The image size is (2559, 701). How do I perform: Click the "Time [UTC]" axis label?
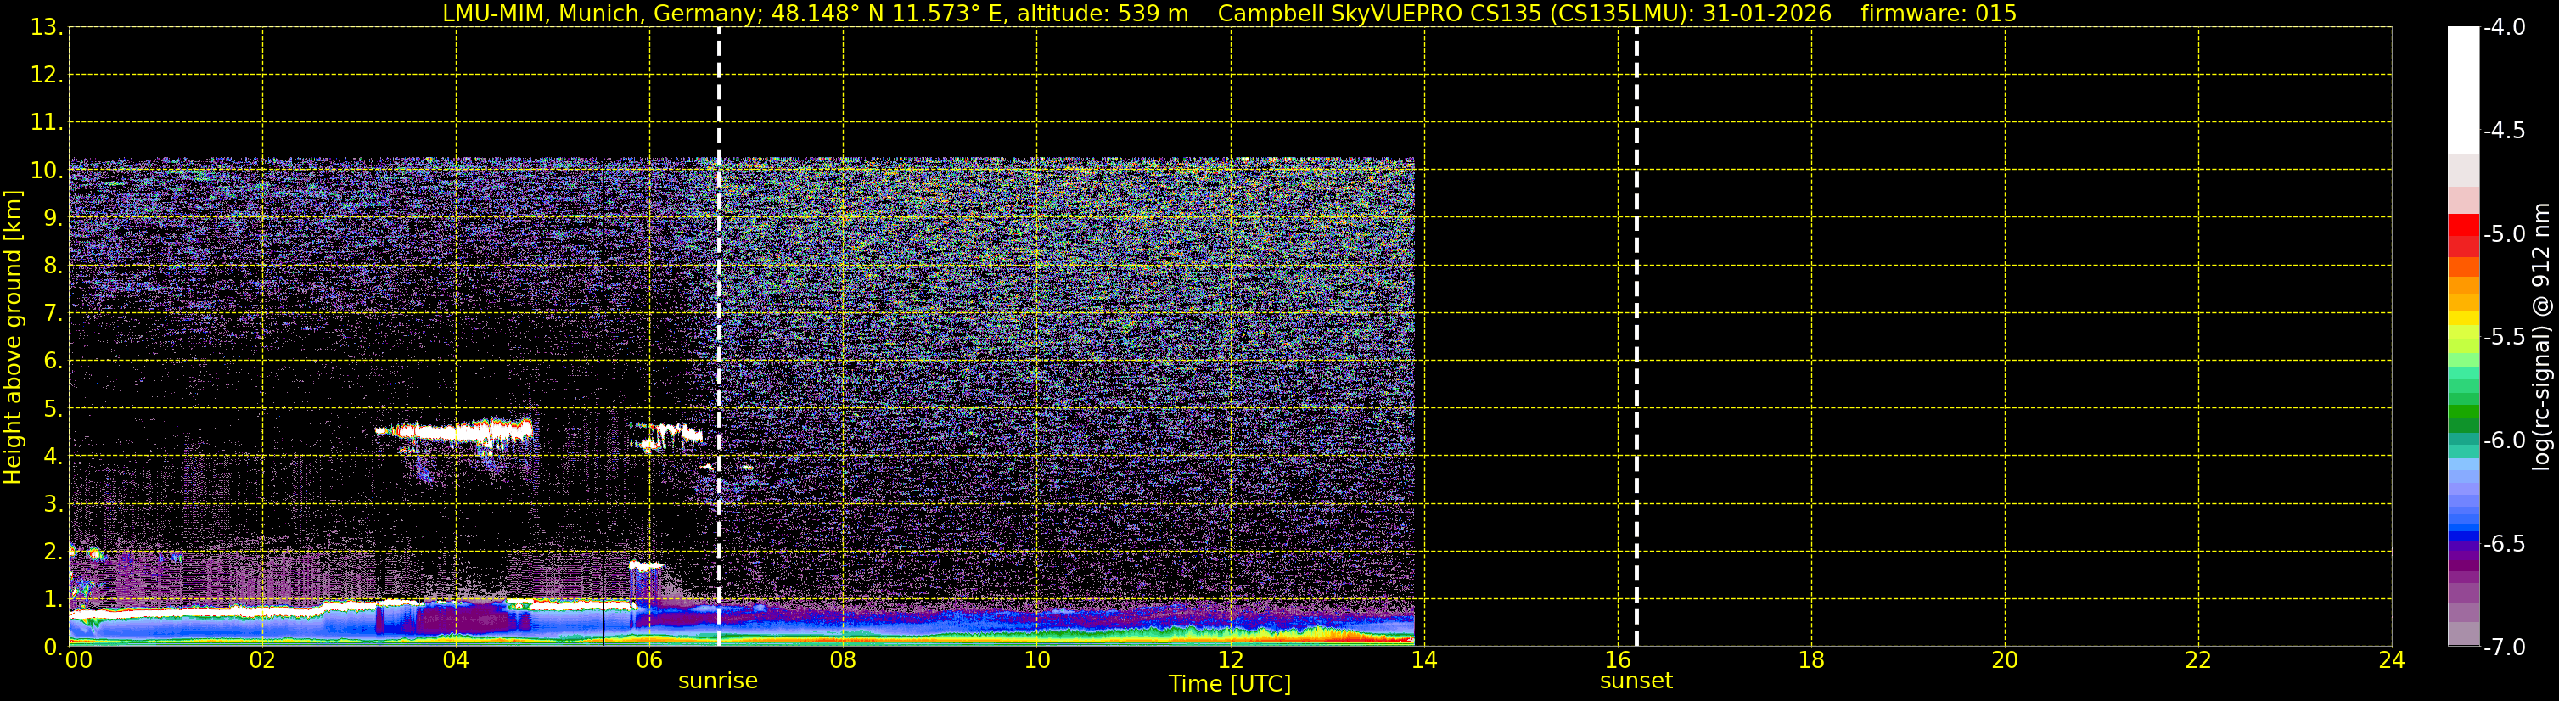pos(1230,684)
